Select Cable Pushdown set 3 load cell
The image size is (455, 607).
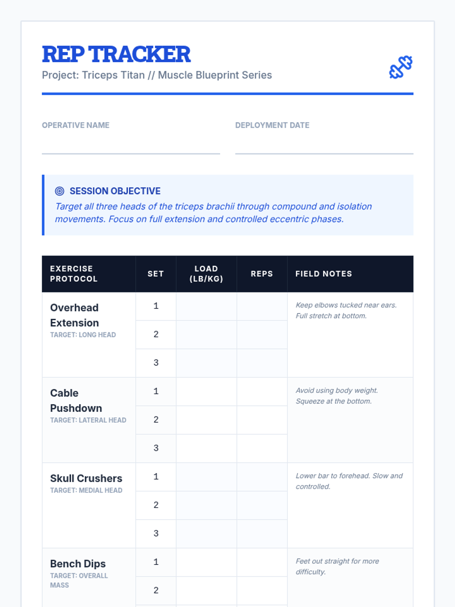206,448
